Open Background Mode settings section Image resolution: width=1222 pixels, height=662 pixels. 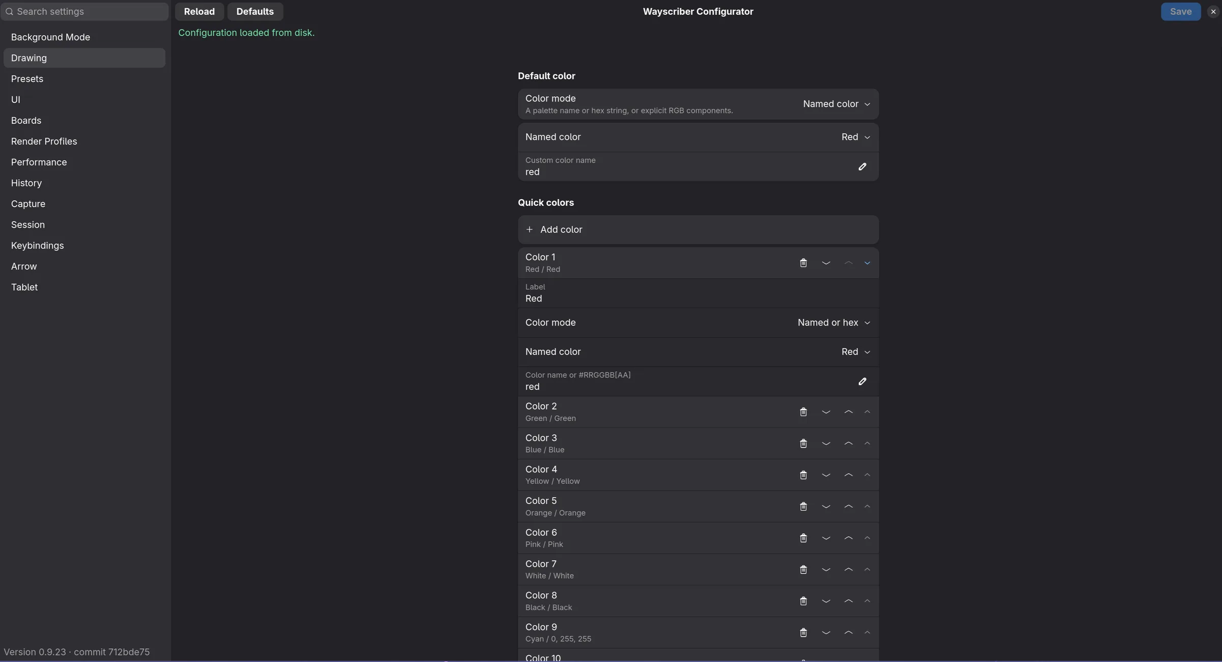(x=84, y=37)
